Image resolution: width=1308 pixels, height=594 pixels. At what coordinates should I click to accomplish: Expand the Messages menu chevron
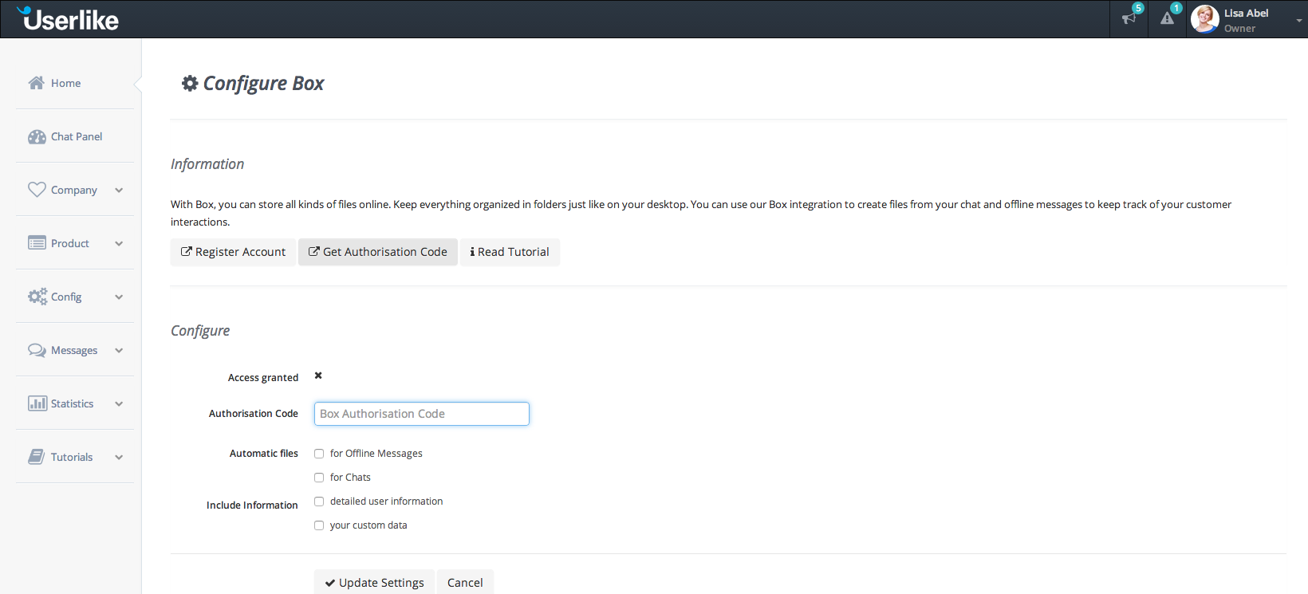point(119,350)
